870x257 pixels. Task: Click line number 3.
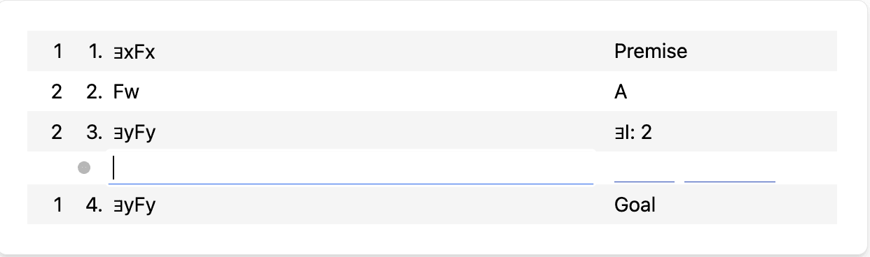[95, 133]
